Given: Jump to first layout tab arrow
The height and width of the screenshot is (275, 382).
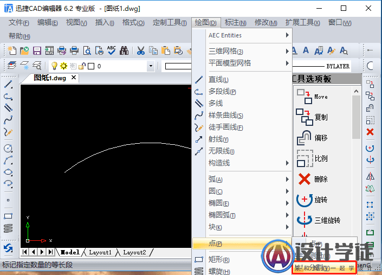Looking at the screenshot, I should [x=24, y=252].
